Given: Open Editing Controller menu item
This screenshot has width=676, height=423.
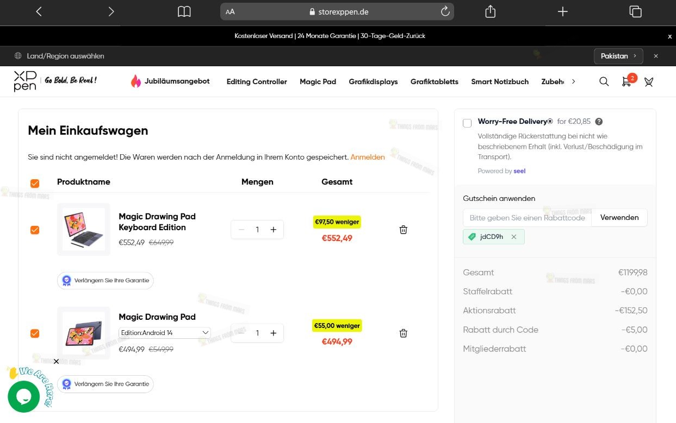Looking at the screenshot, I should [x=257, y=81].
